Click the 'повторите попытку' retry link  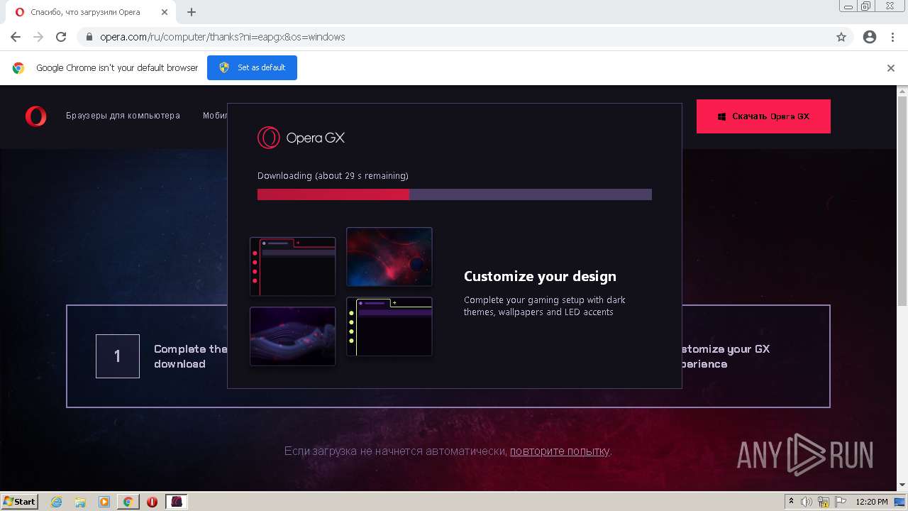click(560, 451)
